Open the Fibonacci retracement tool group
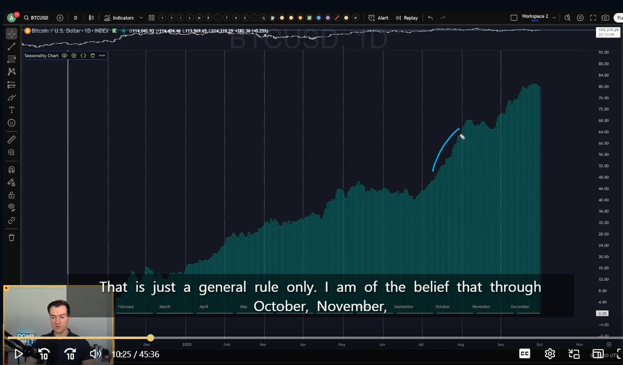 (11, 59)
